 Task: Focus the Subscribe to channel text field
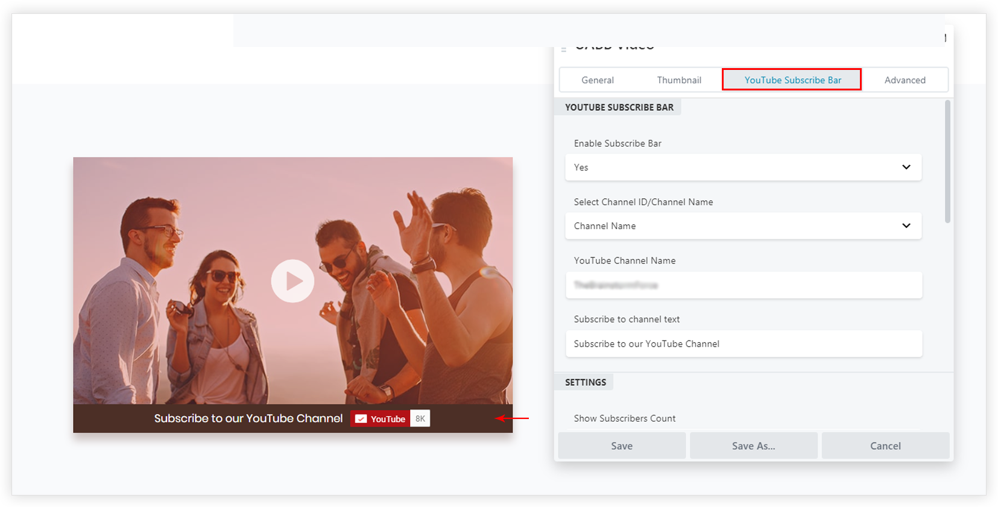tap(743, 344)
